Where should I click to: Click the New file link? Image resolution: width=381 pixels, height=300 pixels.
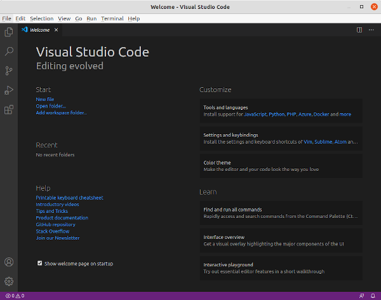click(45, 99)
